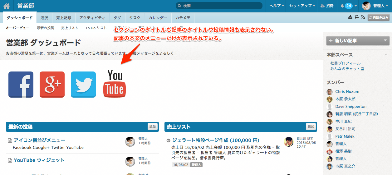The height and width of the screenshot is (175, 392).
Task: Open the カレンダー tab
Action: tap(158, 18)
